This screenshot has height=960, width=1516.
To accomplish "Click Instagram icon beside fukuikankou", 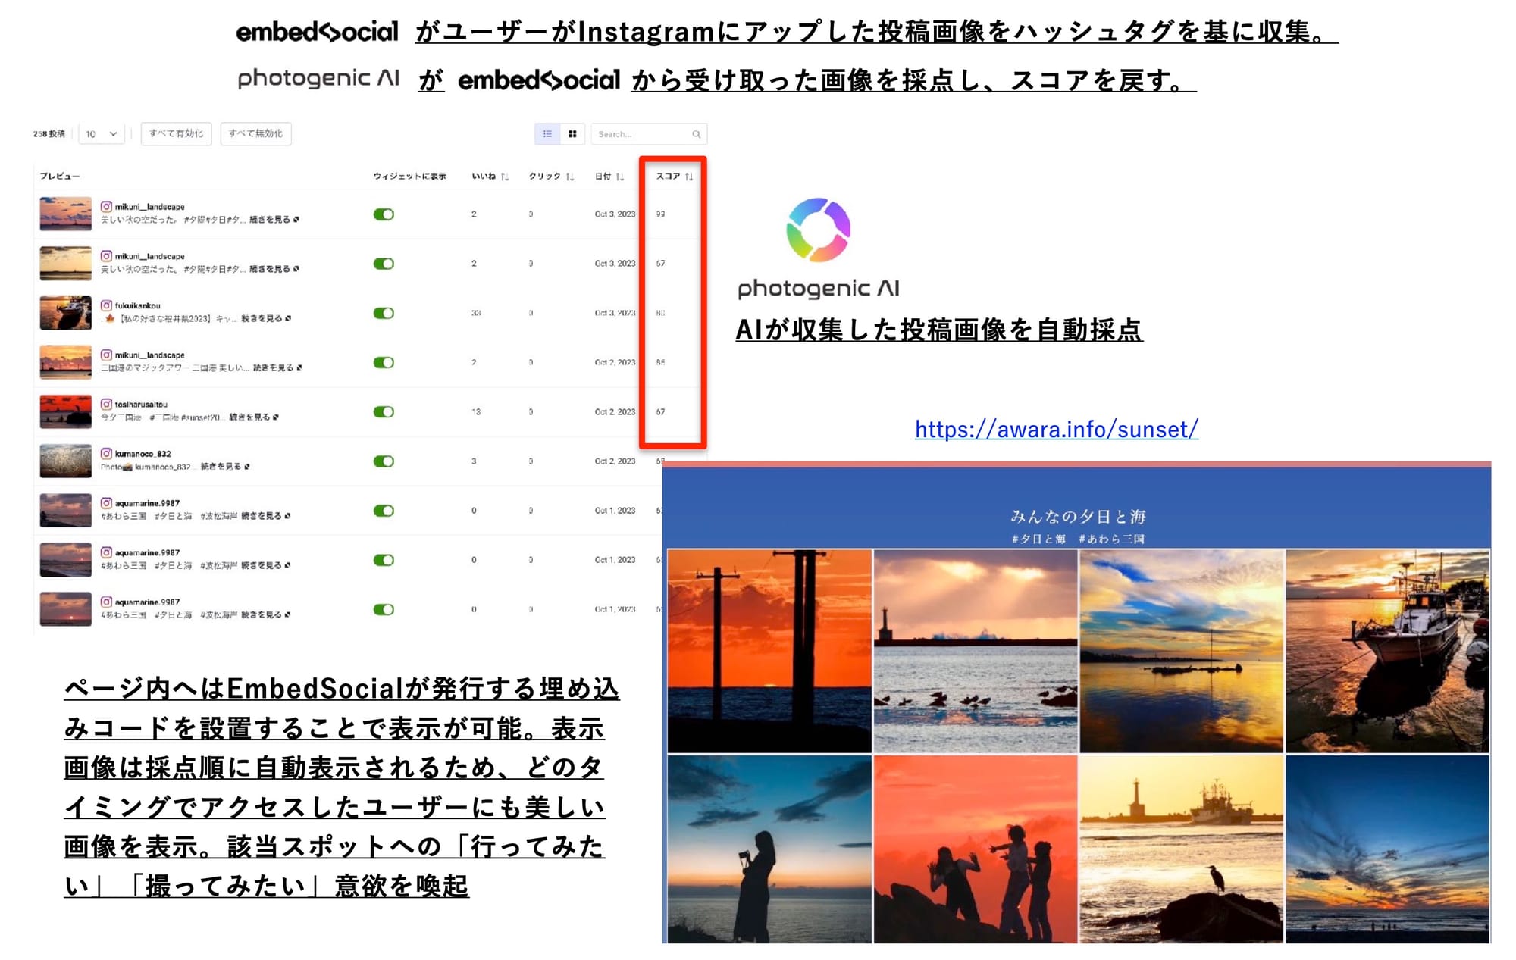I will pos(107,305).
